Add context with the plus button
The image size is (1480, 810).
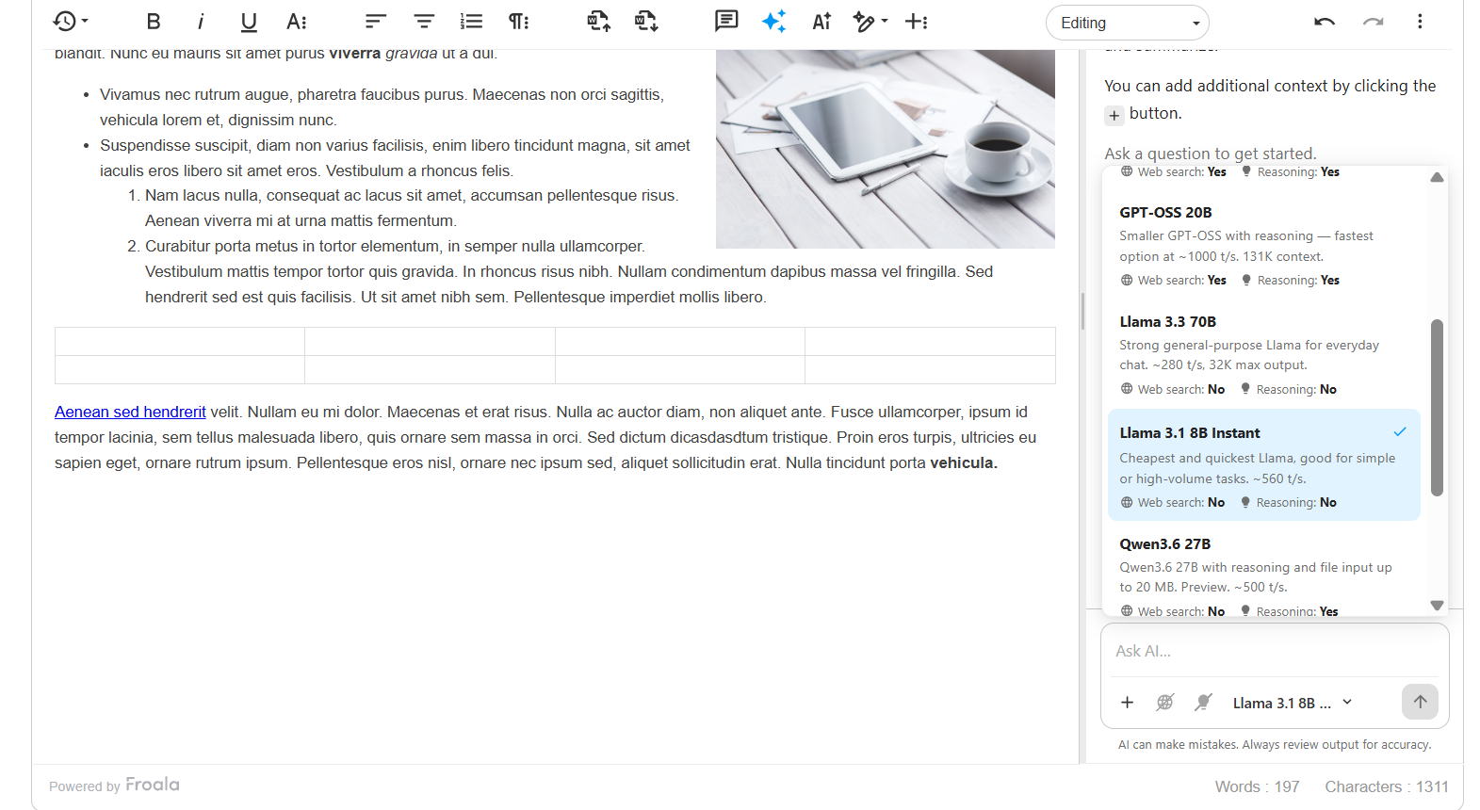[1127, 703]
